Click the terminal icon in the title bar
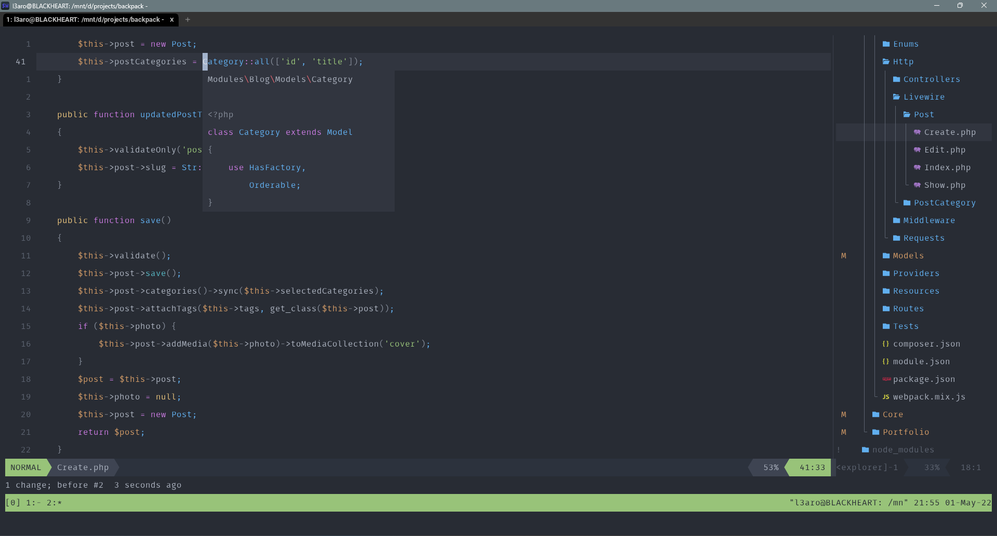Viewport: 997px width, 536px height. [6, 6]
